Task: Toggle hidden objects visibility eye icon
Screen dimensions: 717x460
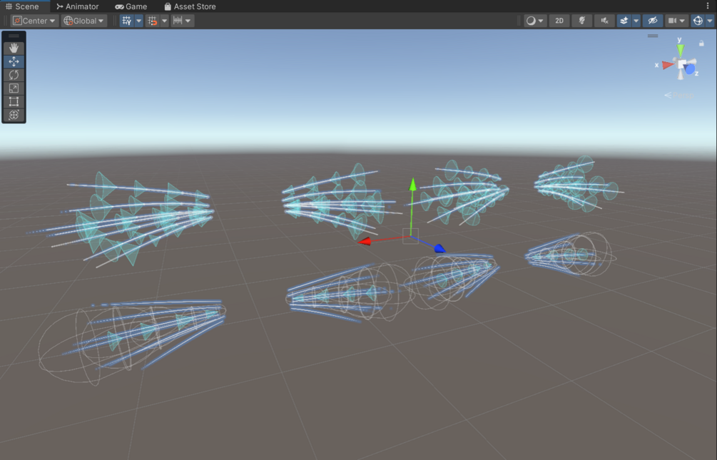Action: (653, 21)
